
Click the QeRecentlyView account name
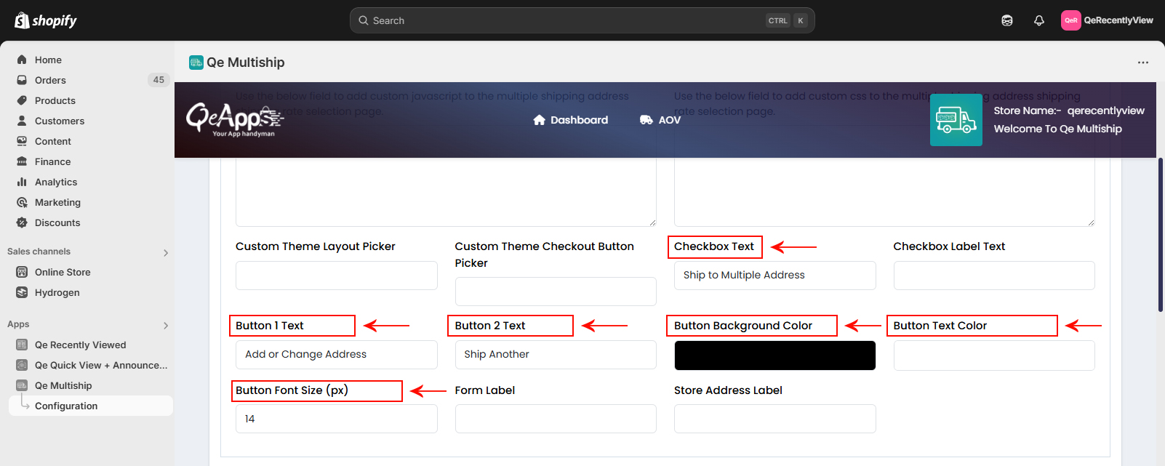tap(1118, 20)
